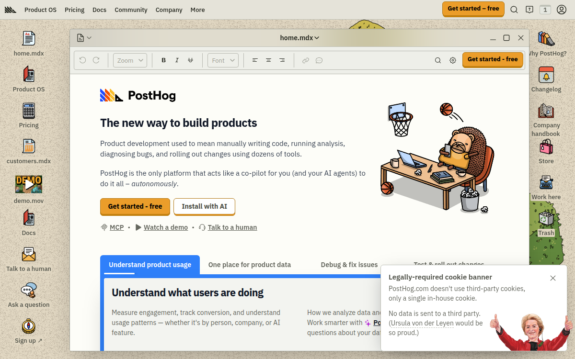Open Talk to a human envelope icon

pos(29,259)
